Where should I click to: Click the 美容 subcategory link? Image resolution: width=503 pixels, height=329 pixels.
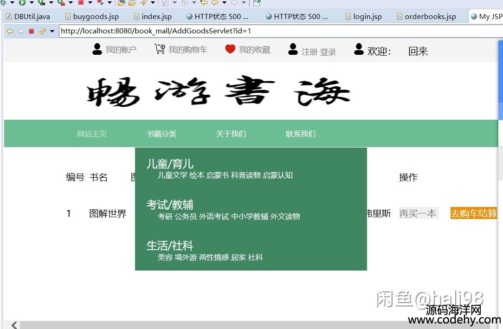pos(165,257)
